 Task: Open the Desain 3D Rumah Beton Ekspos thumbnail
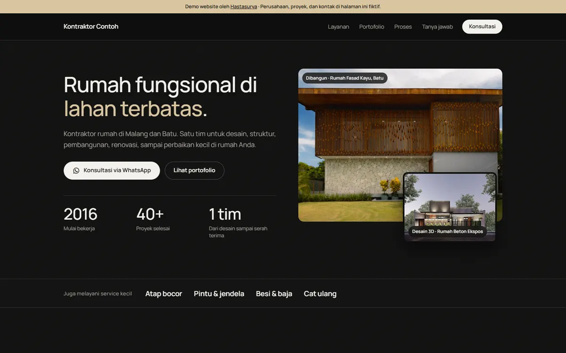coord(450,207)
